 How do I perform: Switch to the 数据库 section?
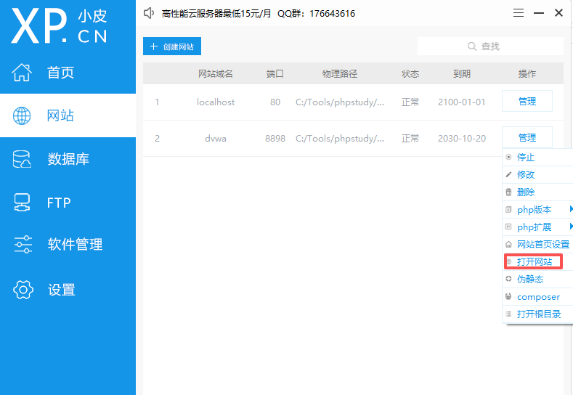click(x=68, y=159)
